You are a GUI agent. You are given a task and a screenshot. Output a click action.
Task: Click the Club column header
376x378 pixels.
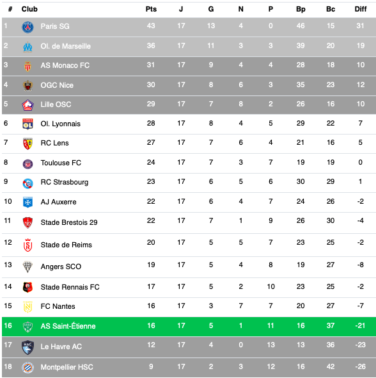coord(29,9)
